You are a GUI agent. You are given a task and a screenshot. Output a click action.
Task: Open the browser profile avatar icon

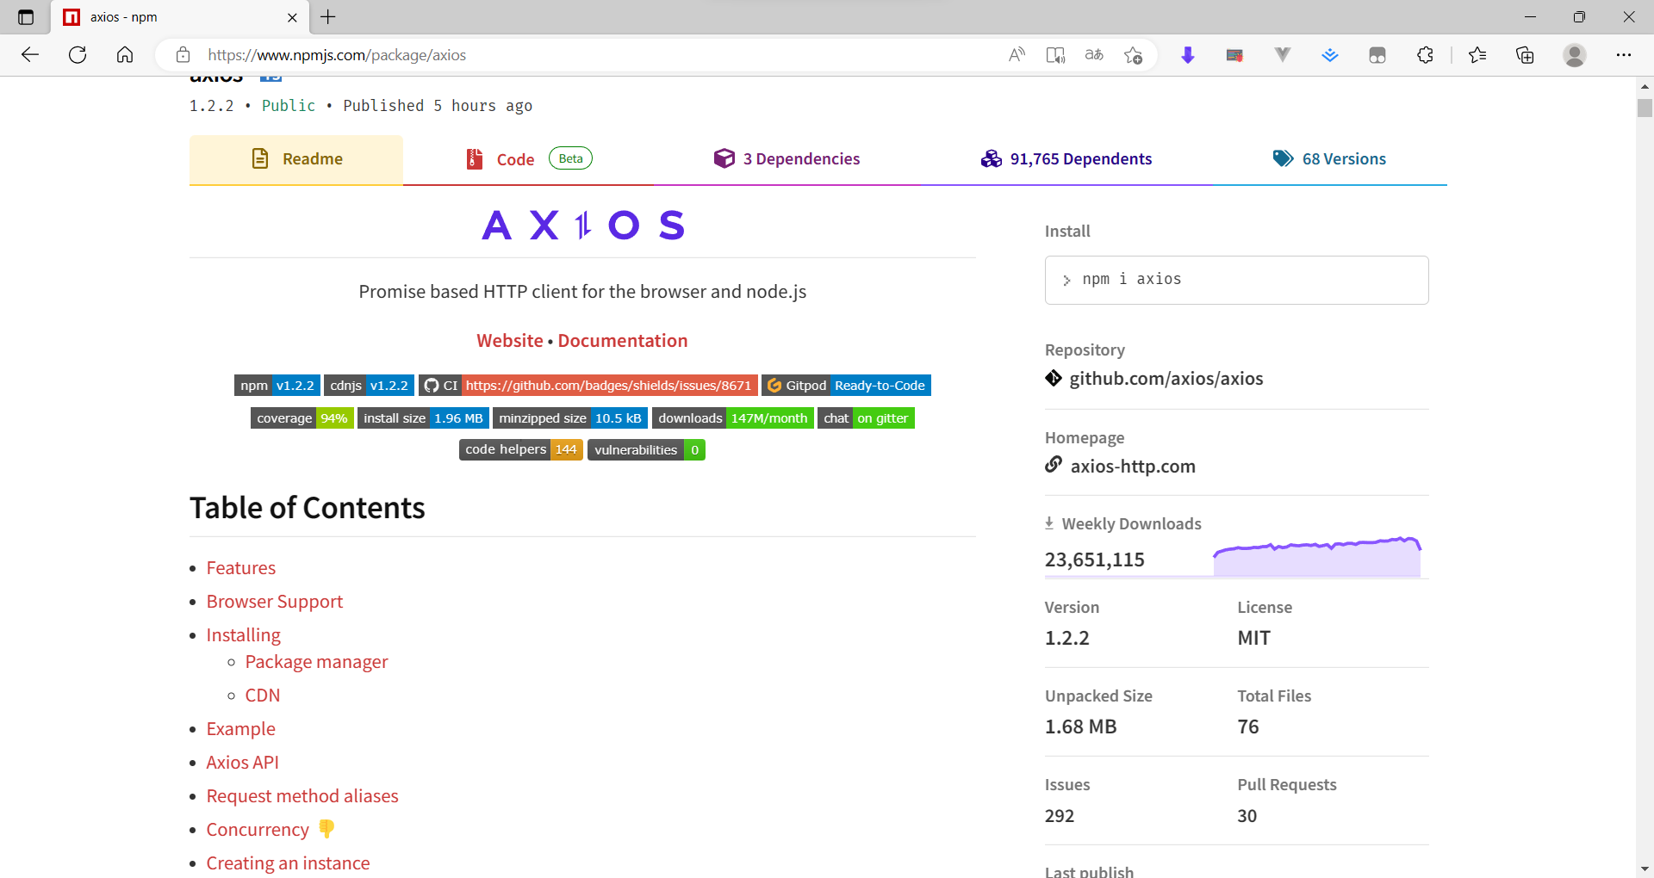click(x=1575, y=54)
